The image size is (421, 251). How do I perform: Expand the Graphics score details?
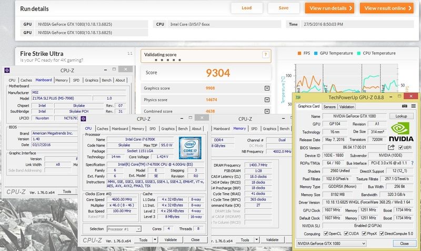click(267, 88)
